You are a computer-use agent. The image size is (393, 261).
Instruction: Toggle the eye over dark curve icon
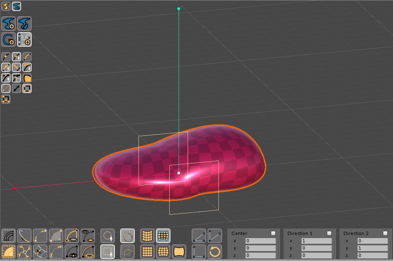[88, 236]
